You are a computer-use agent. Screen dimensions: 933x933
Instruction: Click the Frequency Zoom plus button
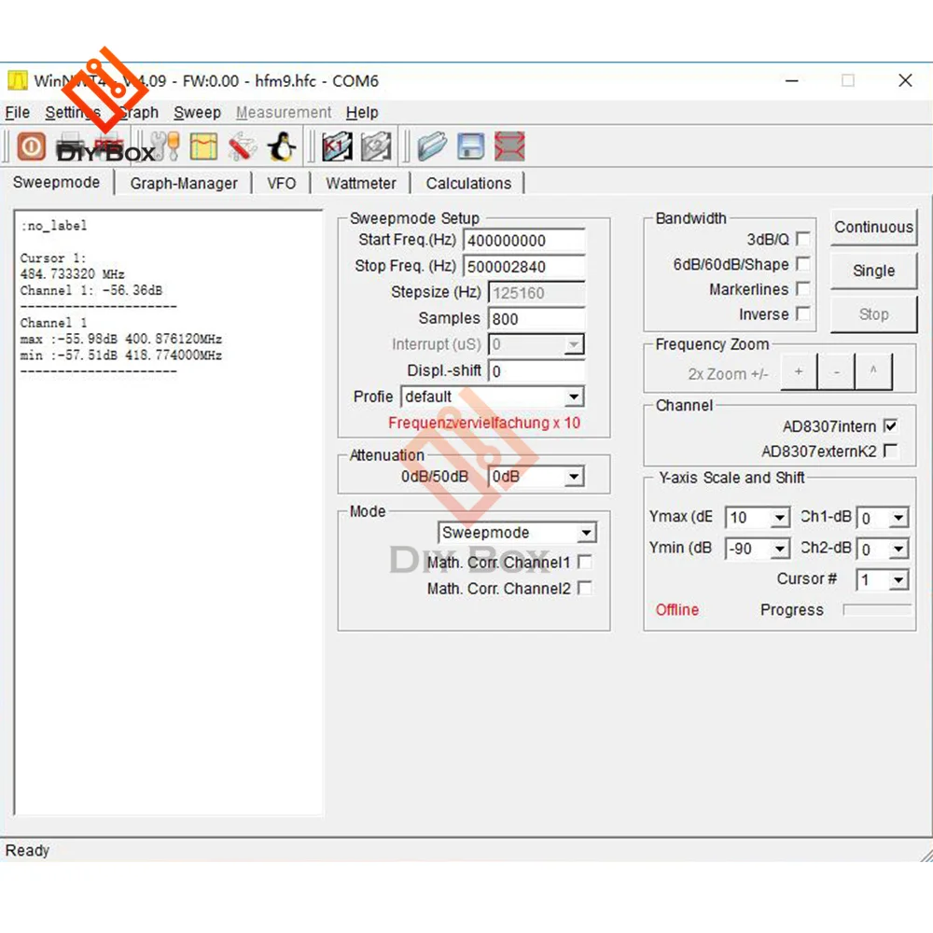coord(799,372)
